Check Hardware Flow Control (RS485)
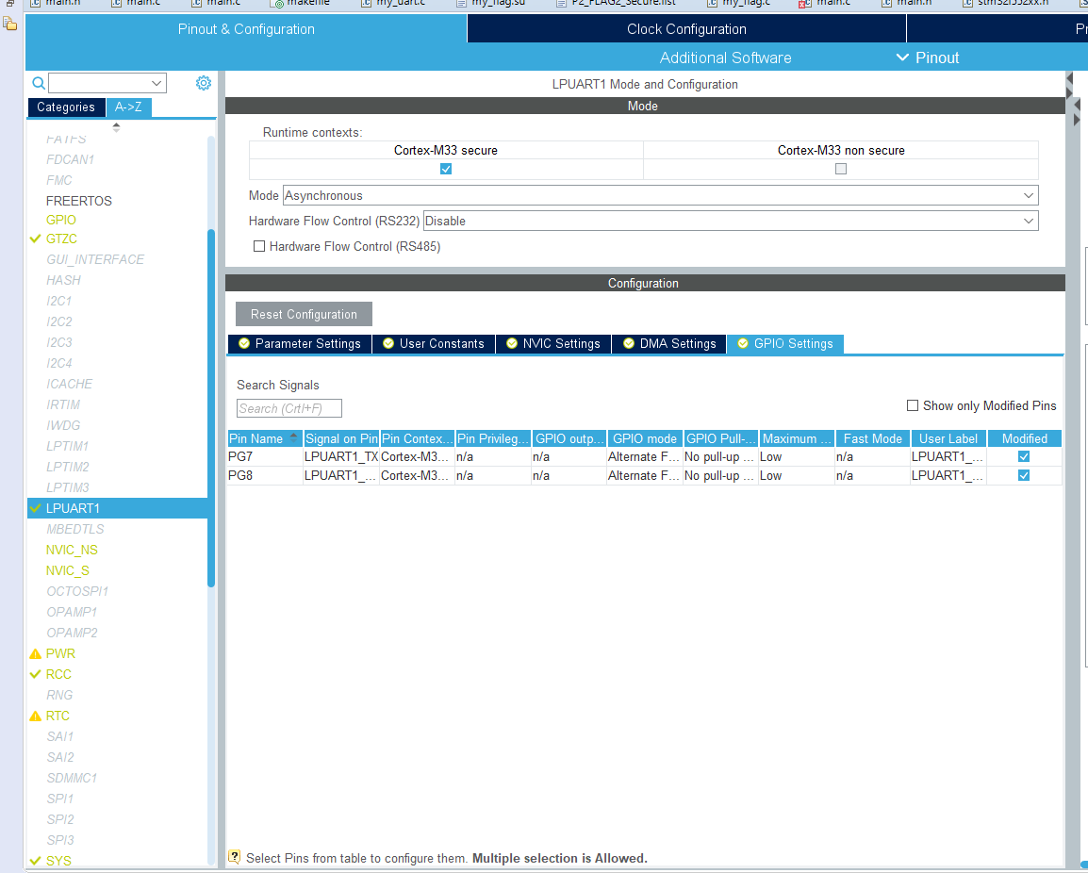This screenshot has height=873, width=1088. pos(259,246)
